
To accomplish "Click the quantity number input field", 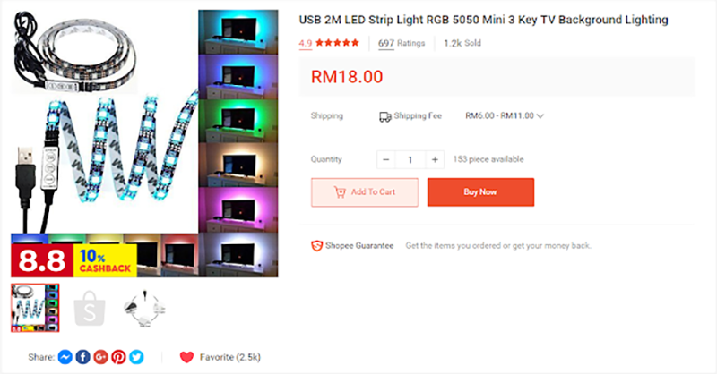I will pyautogui.click(x=410, y=159).
